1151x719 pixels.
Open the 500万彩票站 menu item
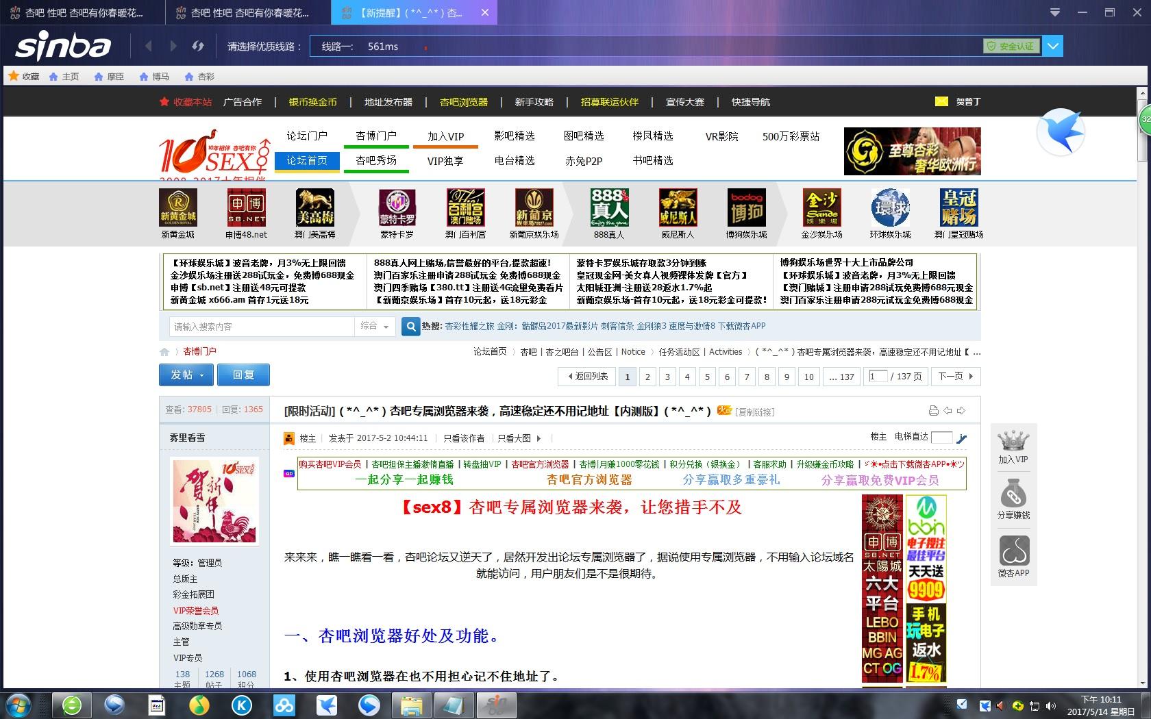[791, 136]
